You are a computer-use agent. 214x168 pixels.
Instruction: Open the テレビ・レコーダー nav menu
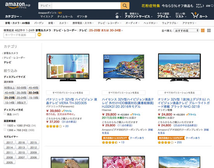coord(110,23)
